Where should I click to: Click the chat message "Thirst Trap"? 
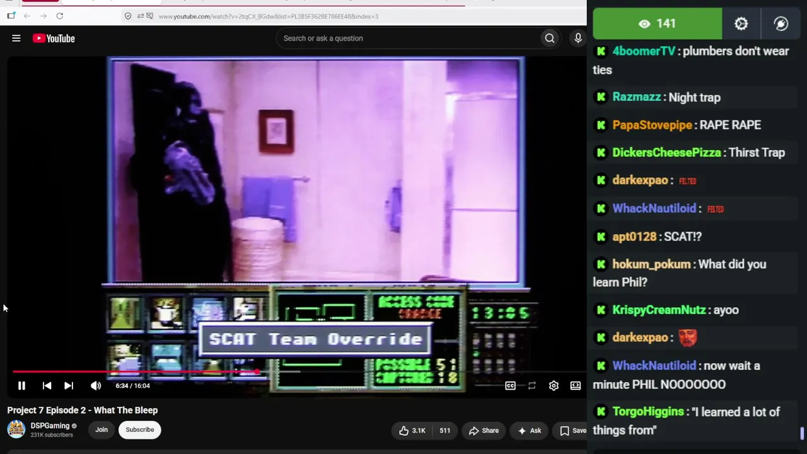click(757, 153)
